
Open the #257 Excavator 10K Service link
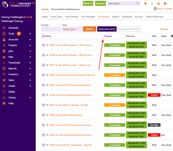point(70,65)
